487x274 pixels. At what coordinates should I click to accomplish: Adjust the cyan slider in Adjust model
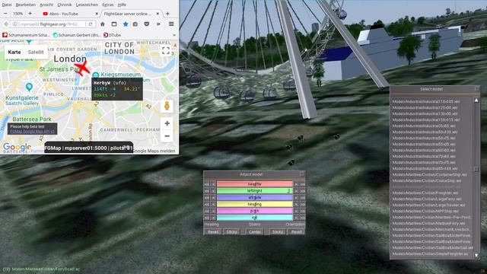[254, 218]
